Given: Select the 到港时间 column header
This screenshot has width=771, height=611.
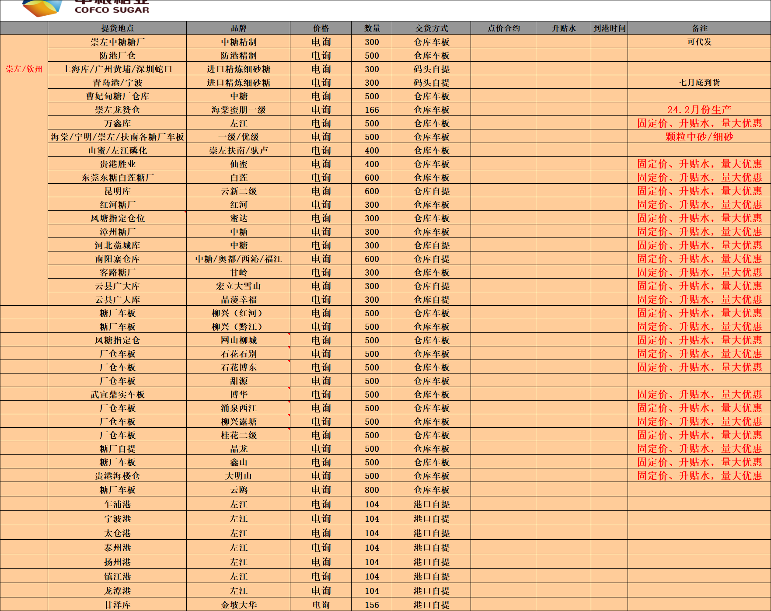Looking at the screenshot, I should (609, 28).
